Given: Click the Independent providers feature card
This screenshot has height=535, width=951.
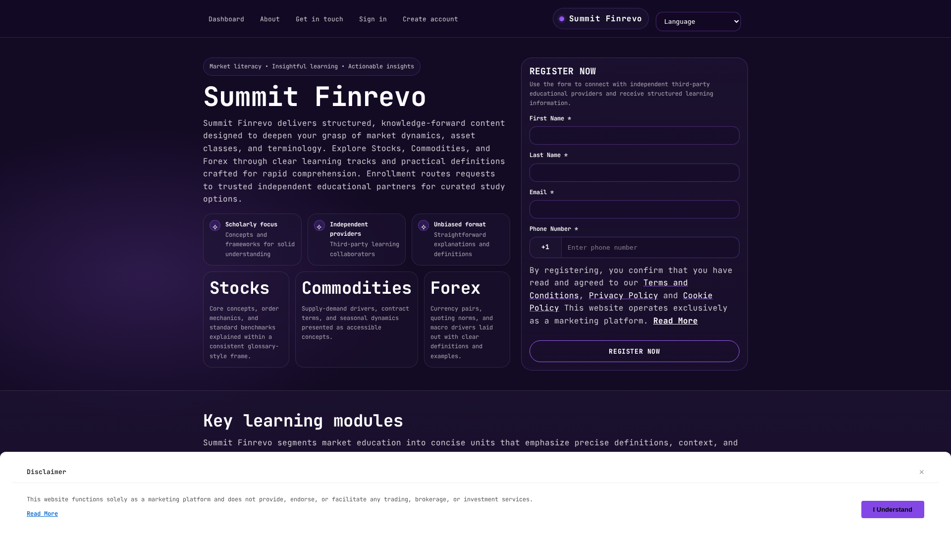Looking at the screenshot, I should point(357,239).
